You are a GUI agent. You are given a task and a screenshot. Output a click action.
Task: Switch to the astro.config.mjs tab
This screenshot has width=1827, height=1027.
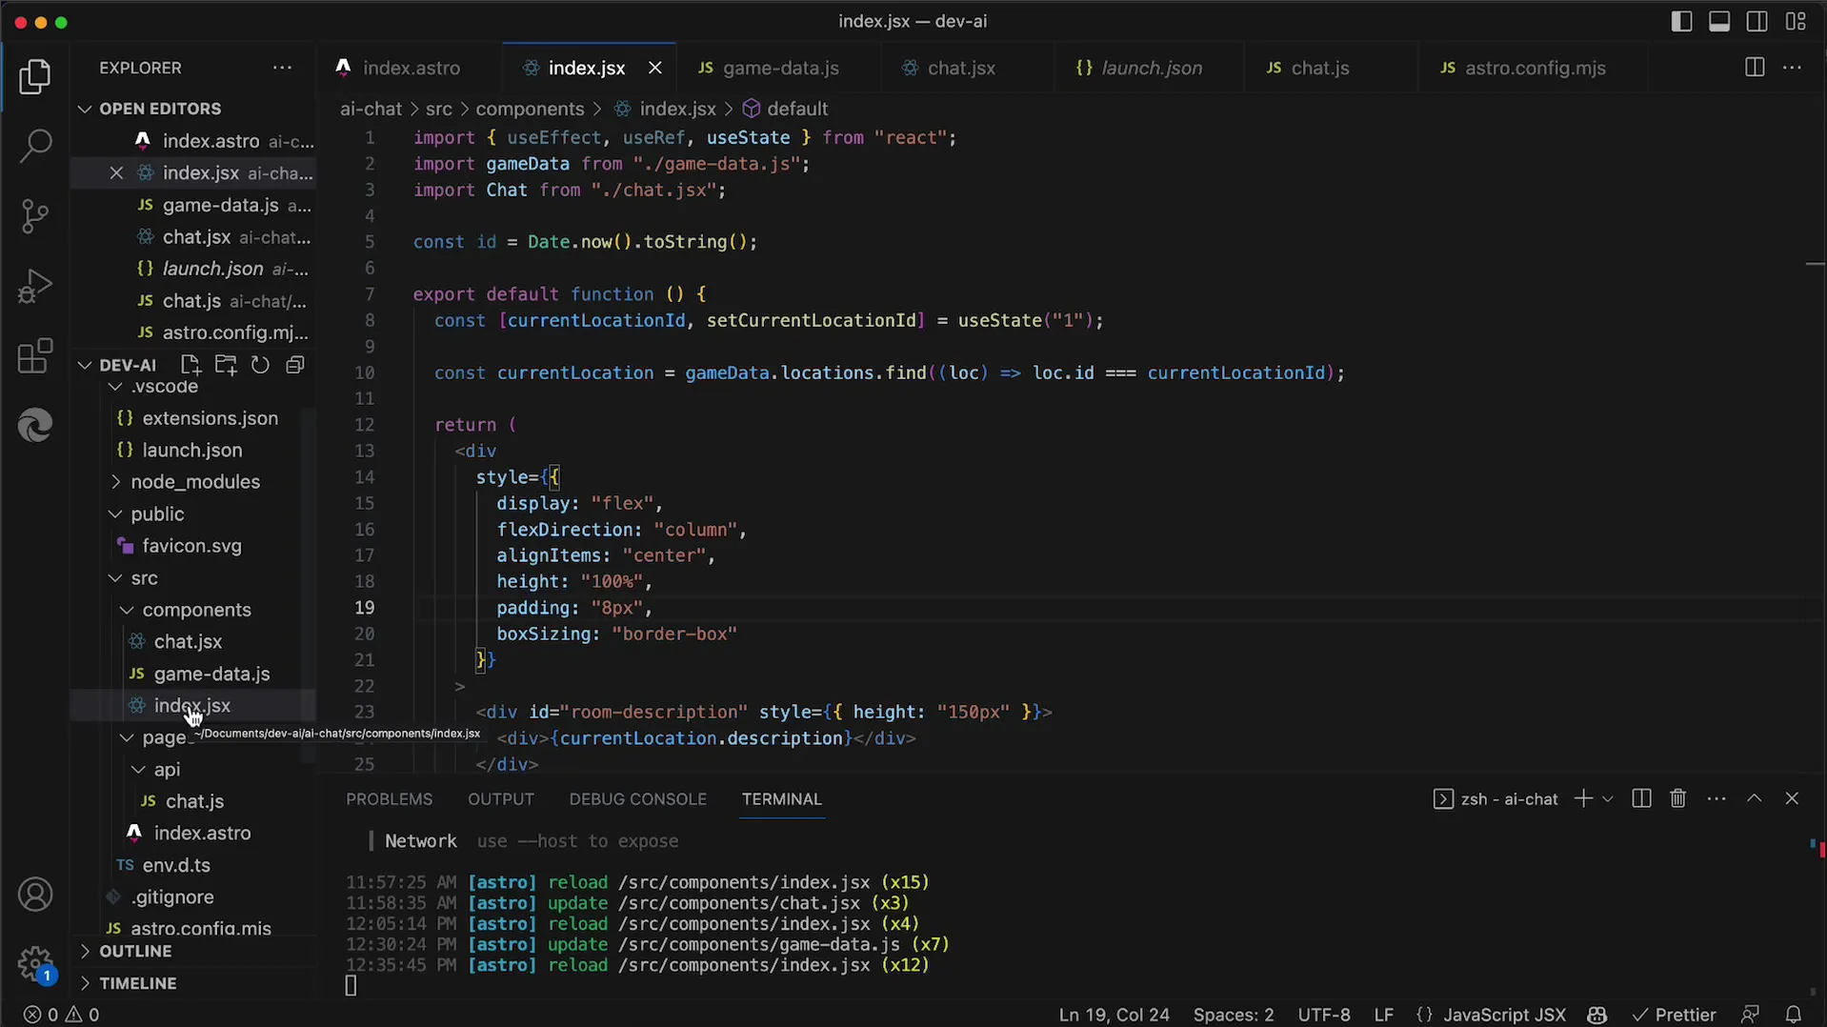[x=1534, y=68]
